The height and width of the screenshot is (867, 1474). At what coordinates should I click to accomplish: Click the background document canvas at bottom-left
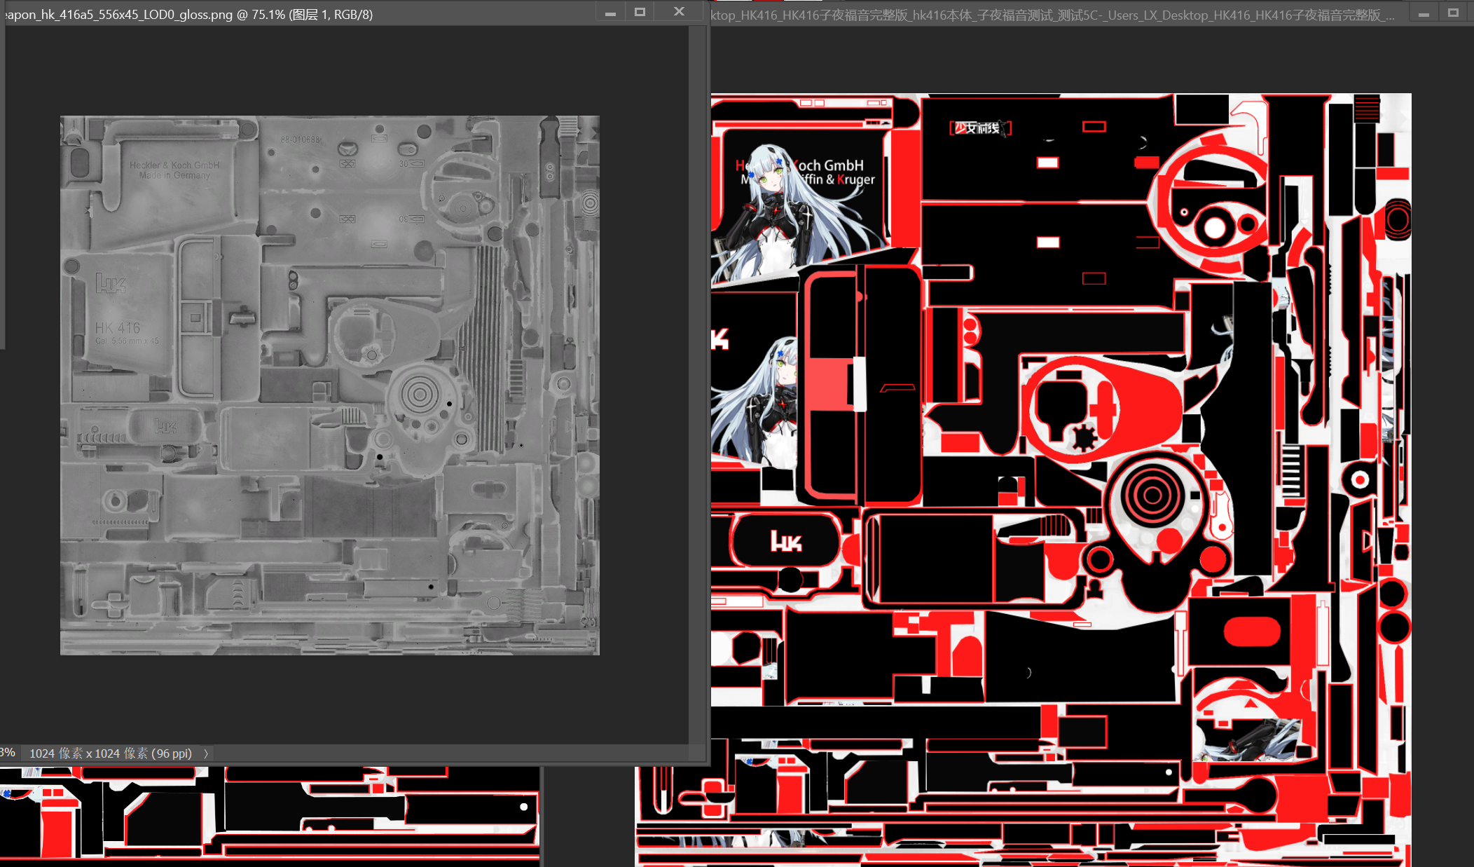(270, 817)
